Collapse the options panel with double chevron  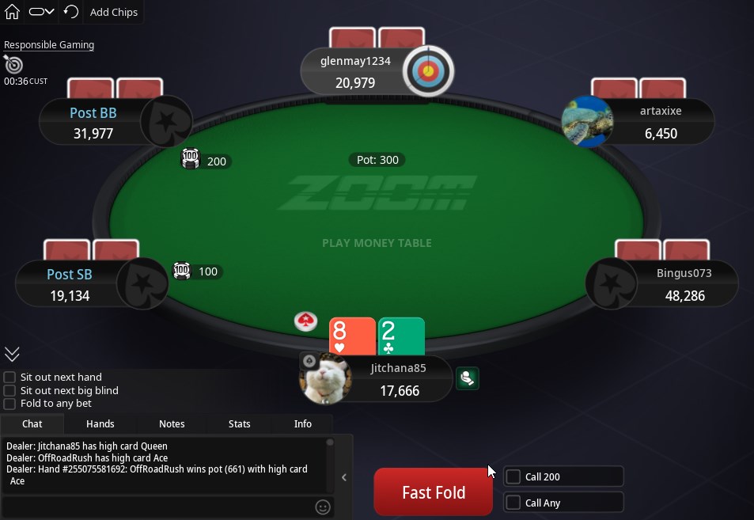click(x=12, y=354)
